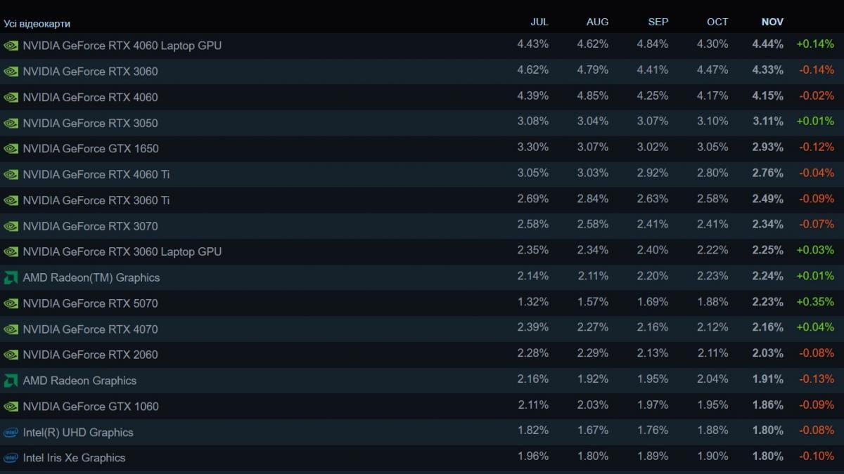Click the Intel icon beside Iris Xe Graphics

(11, 458)
